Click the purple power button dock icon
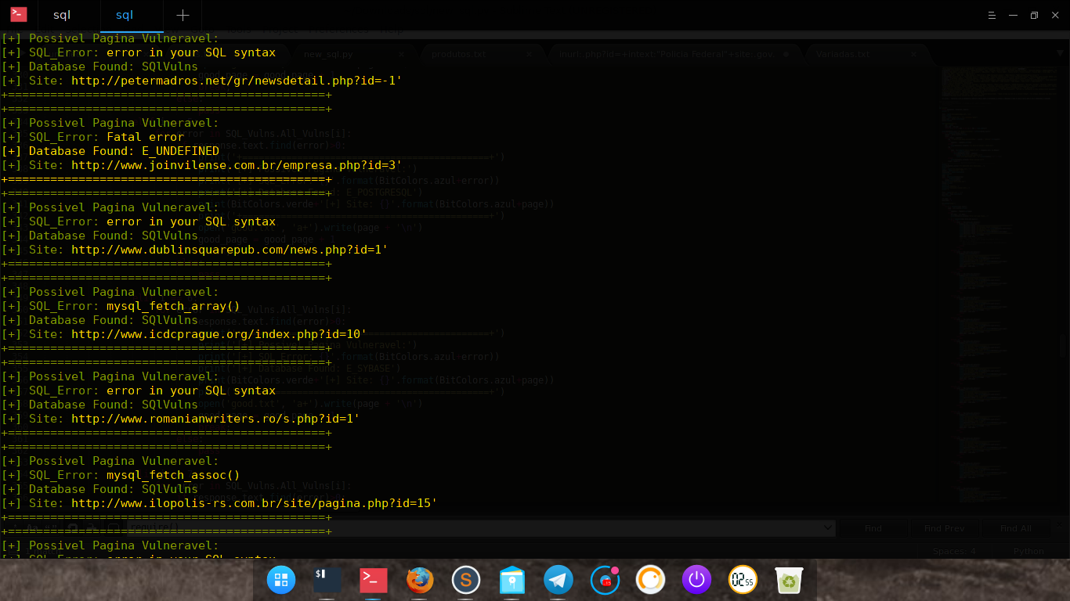Image resolution: width=1070 pixels, height=601 pixels. tap(696, 580)
